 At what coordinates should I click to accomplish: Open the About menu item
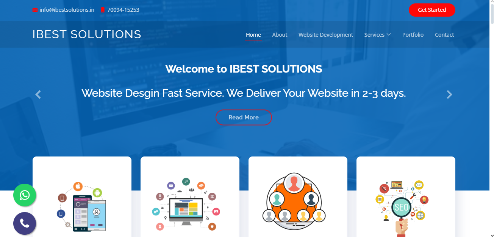click(280, 35)
